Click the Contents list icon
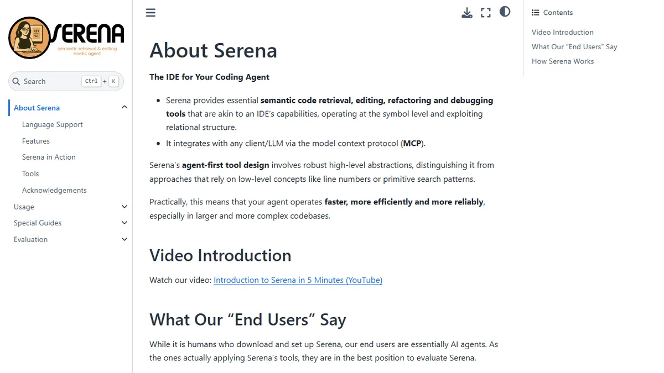Viewport: 664px width, 373px height. [535, 13]
